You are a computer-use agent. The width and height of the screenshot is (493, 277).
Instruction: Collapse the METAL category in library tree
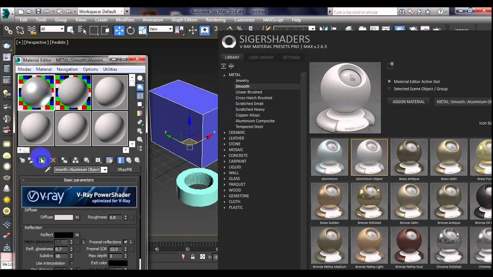[224, 75]
